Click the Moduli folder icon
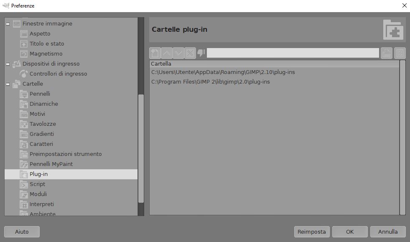The width and height of the screenshot is (410, 242). (x=24, y=194)
